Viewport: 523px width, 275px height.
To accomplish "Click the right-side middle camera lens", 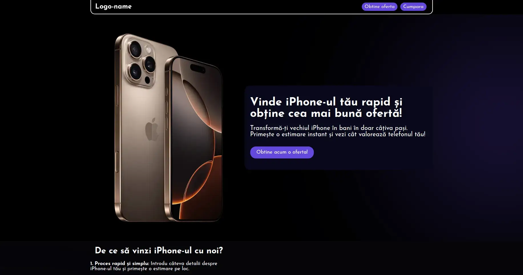I will point(150,64).
